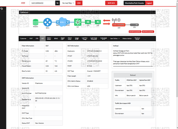Click the red CEK button
Viewport: 178px width, 129px height.
[x=79, y=3]
